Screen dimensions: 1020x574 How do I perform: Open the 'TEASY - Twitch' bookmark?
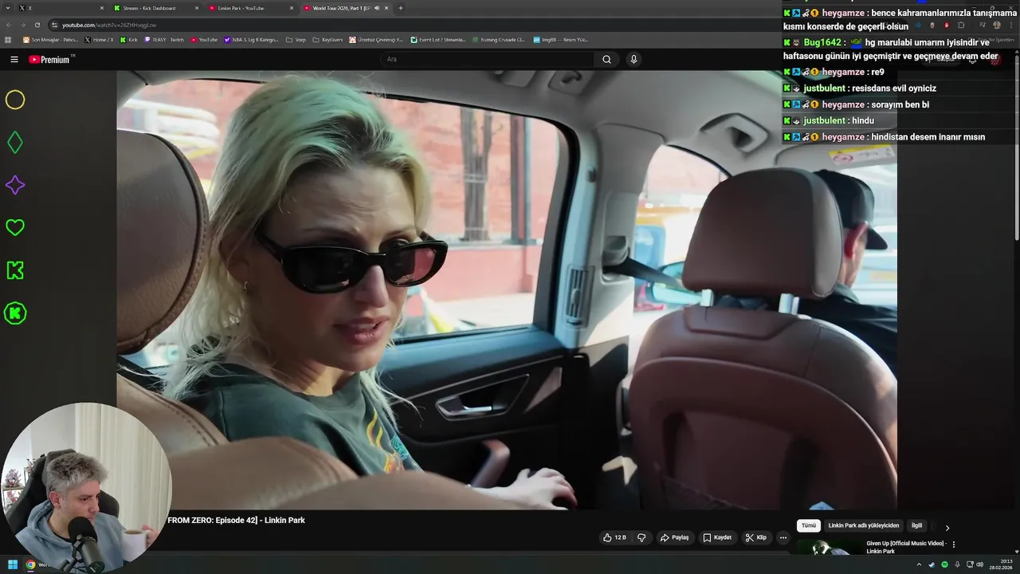click(x=164, y=40)
